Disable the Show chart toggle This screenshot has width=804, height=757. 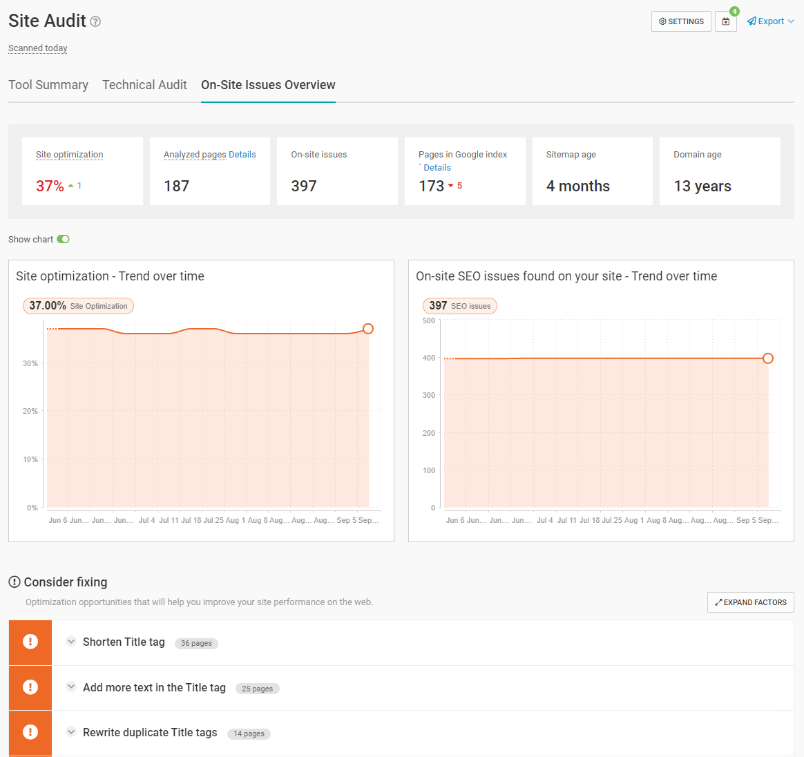[62, 239]
